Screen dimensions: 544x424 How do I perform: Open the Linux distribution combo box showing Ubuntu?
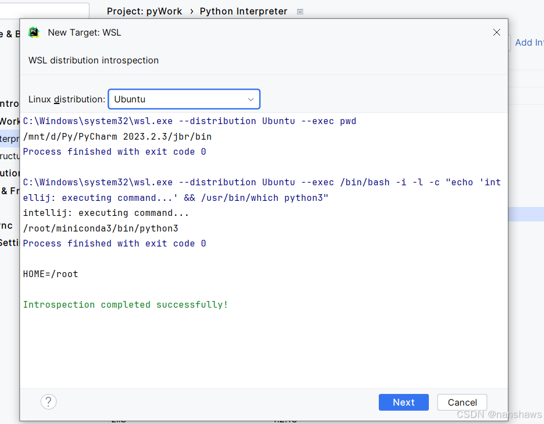[184, 100]
